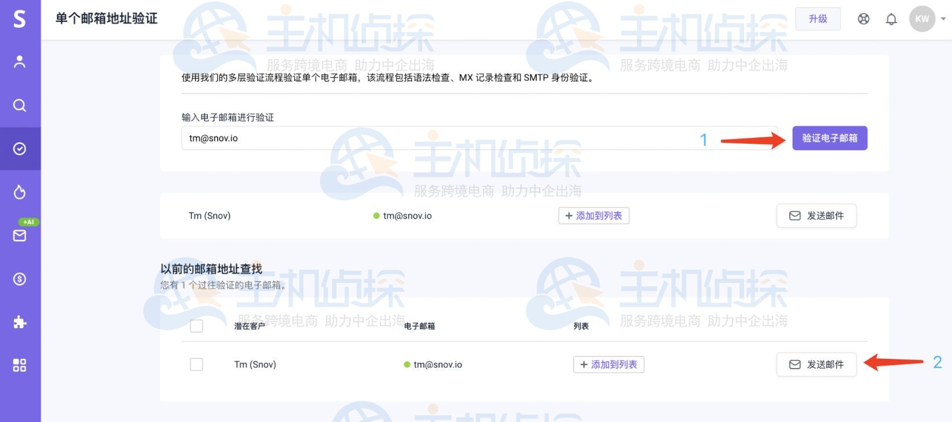The height and width of the screenshot is (422, 952).
Task: Open the help lifebuoy icon in header
Action: click(x=863, y=19)
